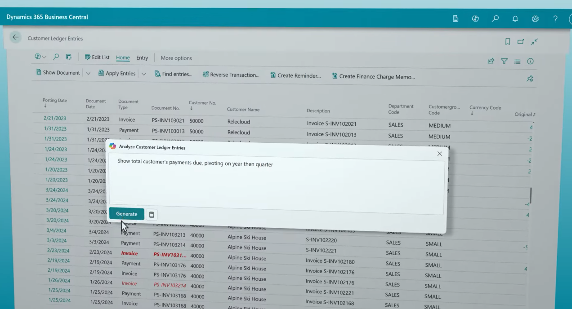The width and height of the screenshot is (572, 309).
Task: Click Edit List
Action: tap(96, 57)
